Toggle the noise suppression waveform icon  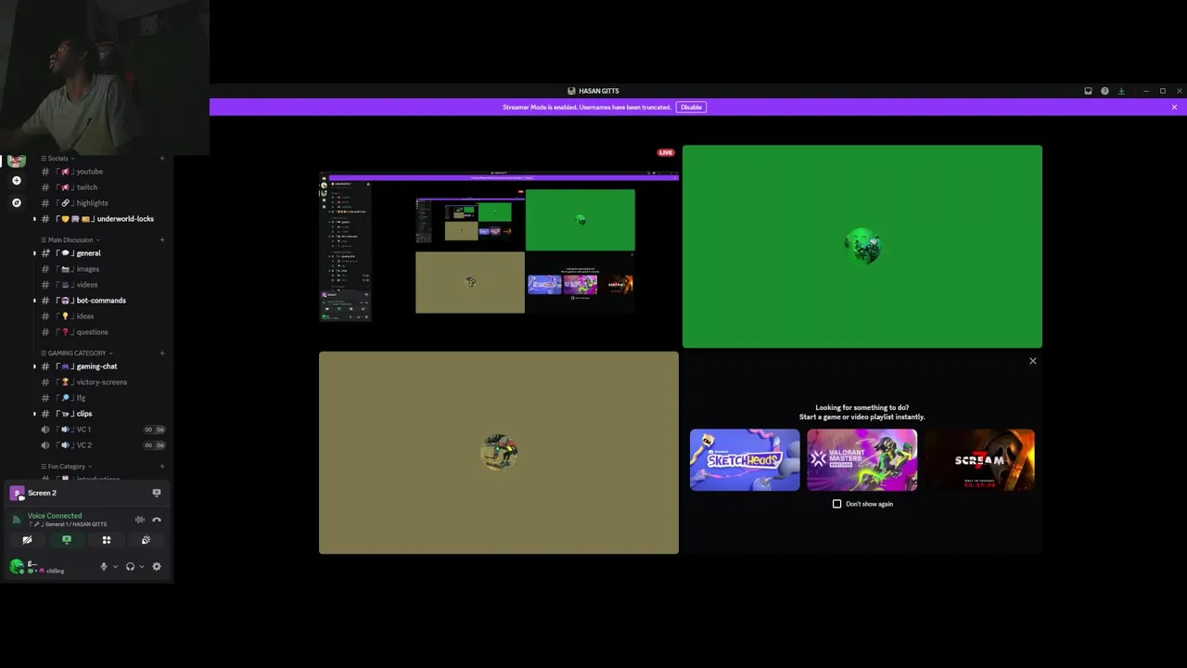click(x=139, y=520)
